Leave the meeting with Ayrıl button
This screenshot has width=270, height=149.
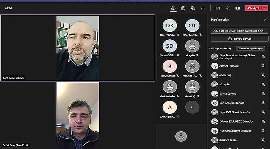[x=253, y=8]
